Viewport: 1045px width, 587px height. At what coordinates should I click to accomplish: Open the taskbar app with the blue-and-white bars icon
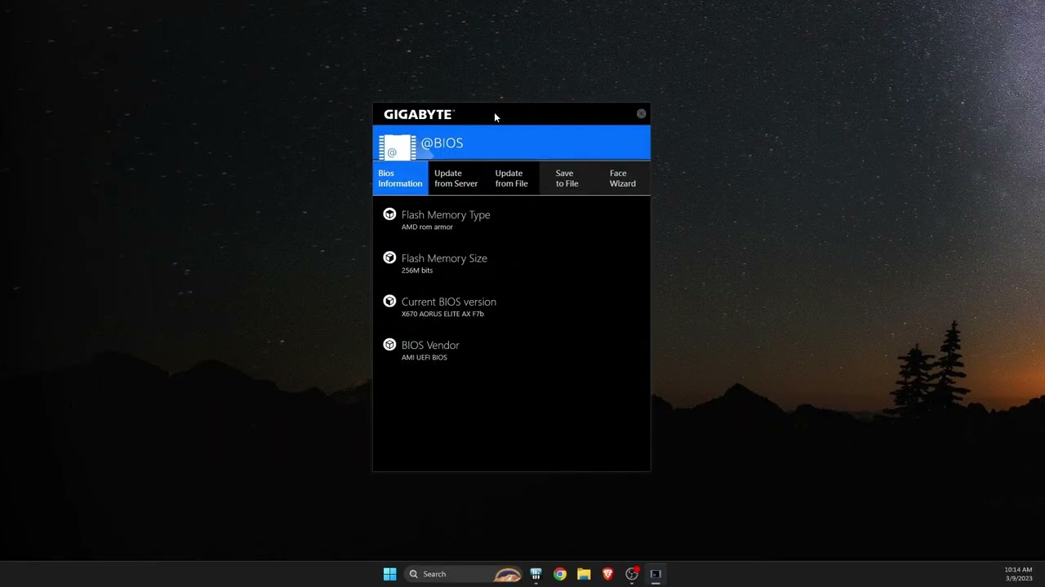pos(536,574)
